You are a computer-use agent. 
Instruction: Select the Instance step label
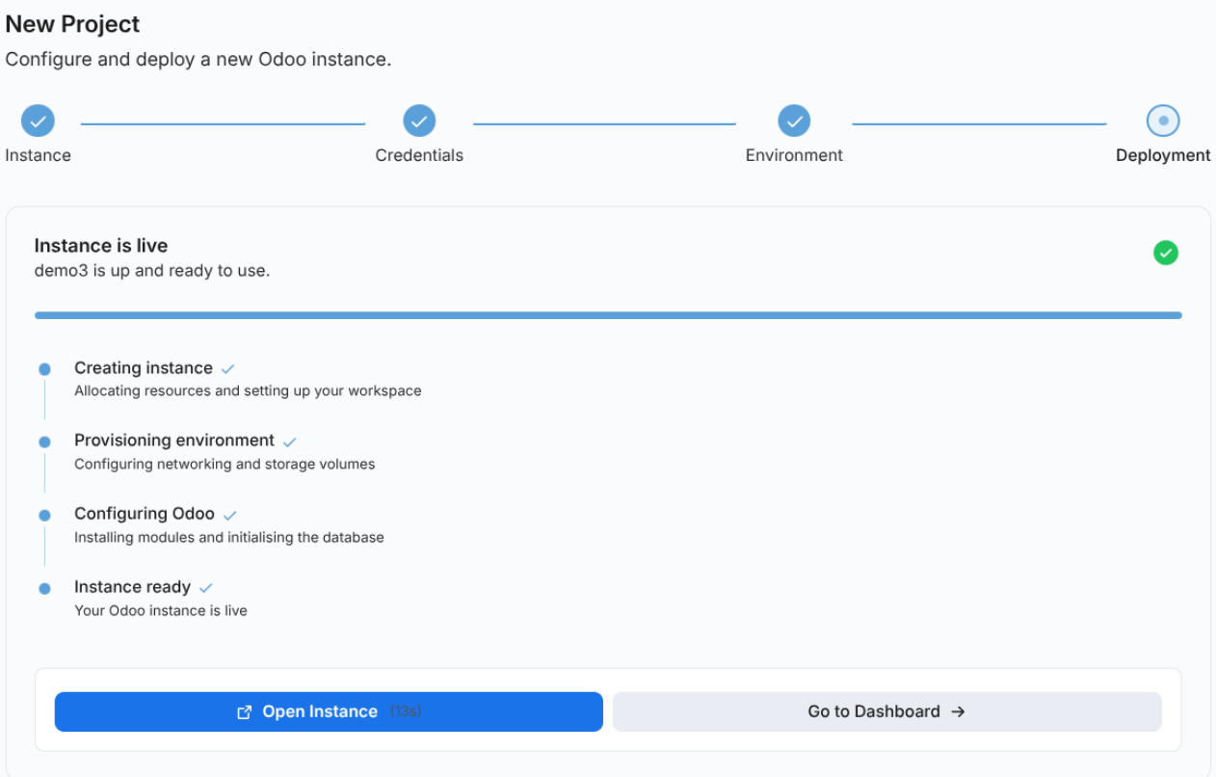(x=38, y=155)
